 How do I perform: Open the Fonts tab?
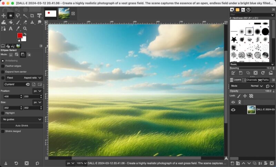[x=243, y=10]
